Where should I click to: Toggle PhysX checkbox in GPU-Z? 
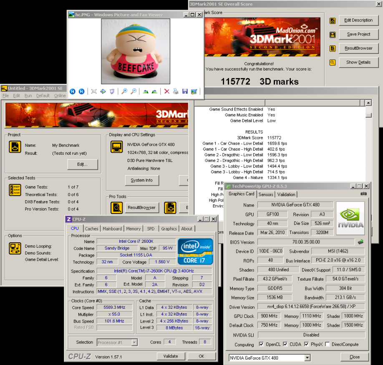306,344
